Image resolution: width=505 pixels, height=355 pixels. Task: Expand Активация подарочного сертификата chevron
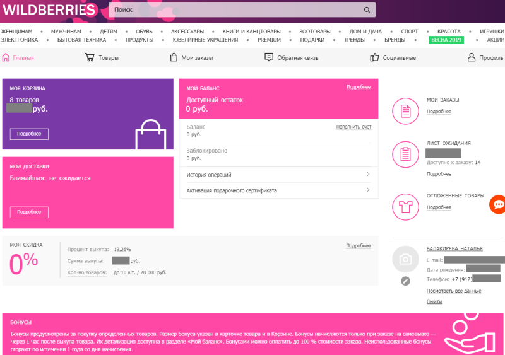[368, 190]
